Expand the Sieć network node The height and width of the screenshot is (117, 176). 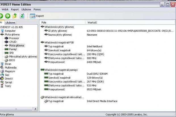pos(7,75)
